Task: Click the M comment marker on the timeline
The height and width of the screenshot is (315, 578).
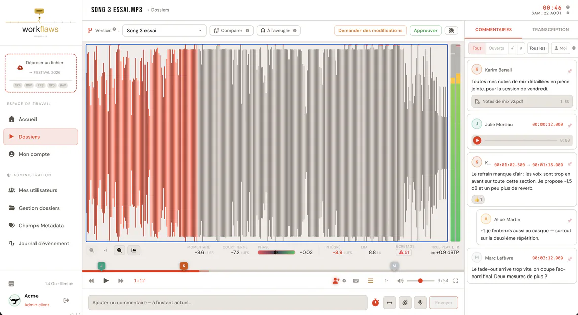Action: (394, 266)
